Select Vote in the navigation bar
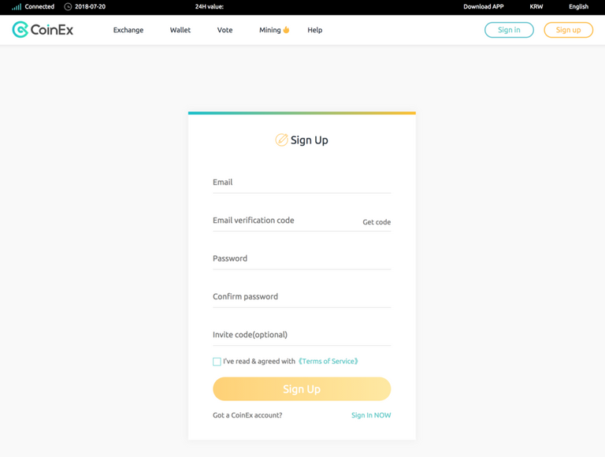The image size is (605, 457). pos(225,30)
